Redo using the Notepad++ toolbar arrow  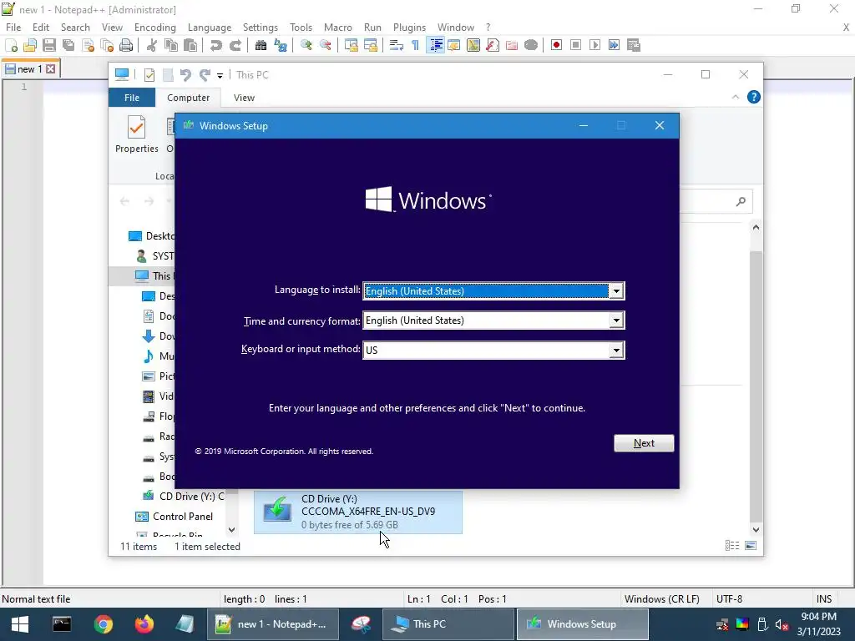235,45
